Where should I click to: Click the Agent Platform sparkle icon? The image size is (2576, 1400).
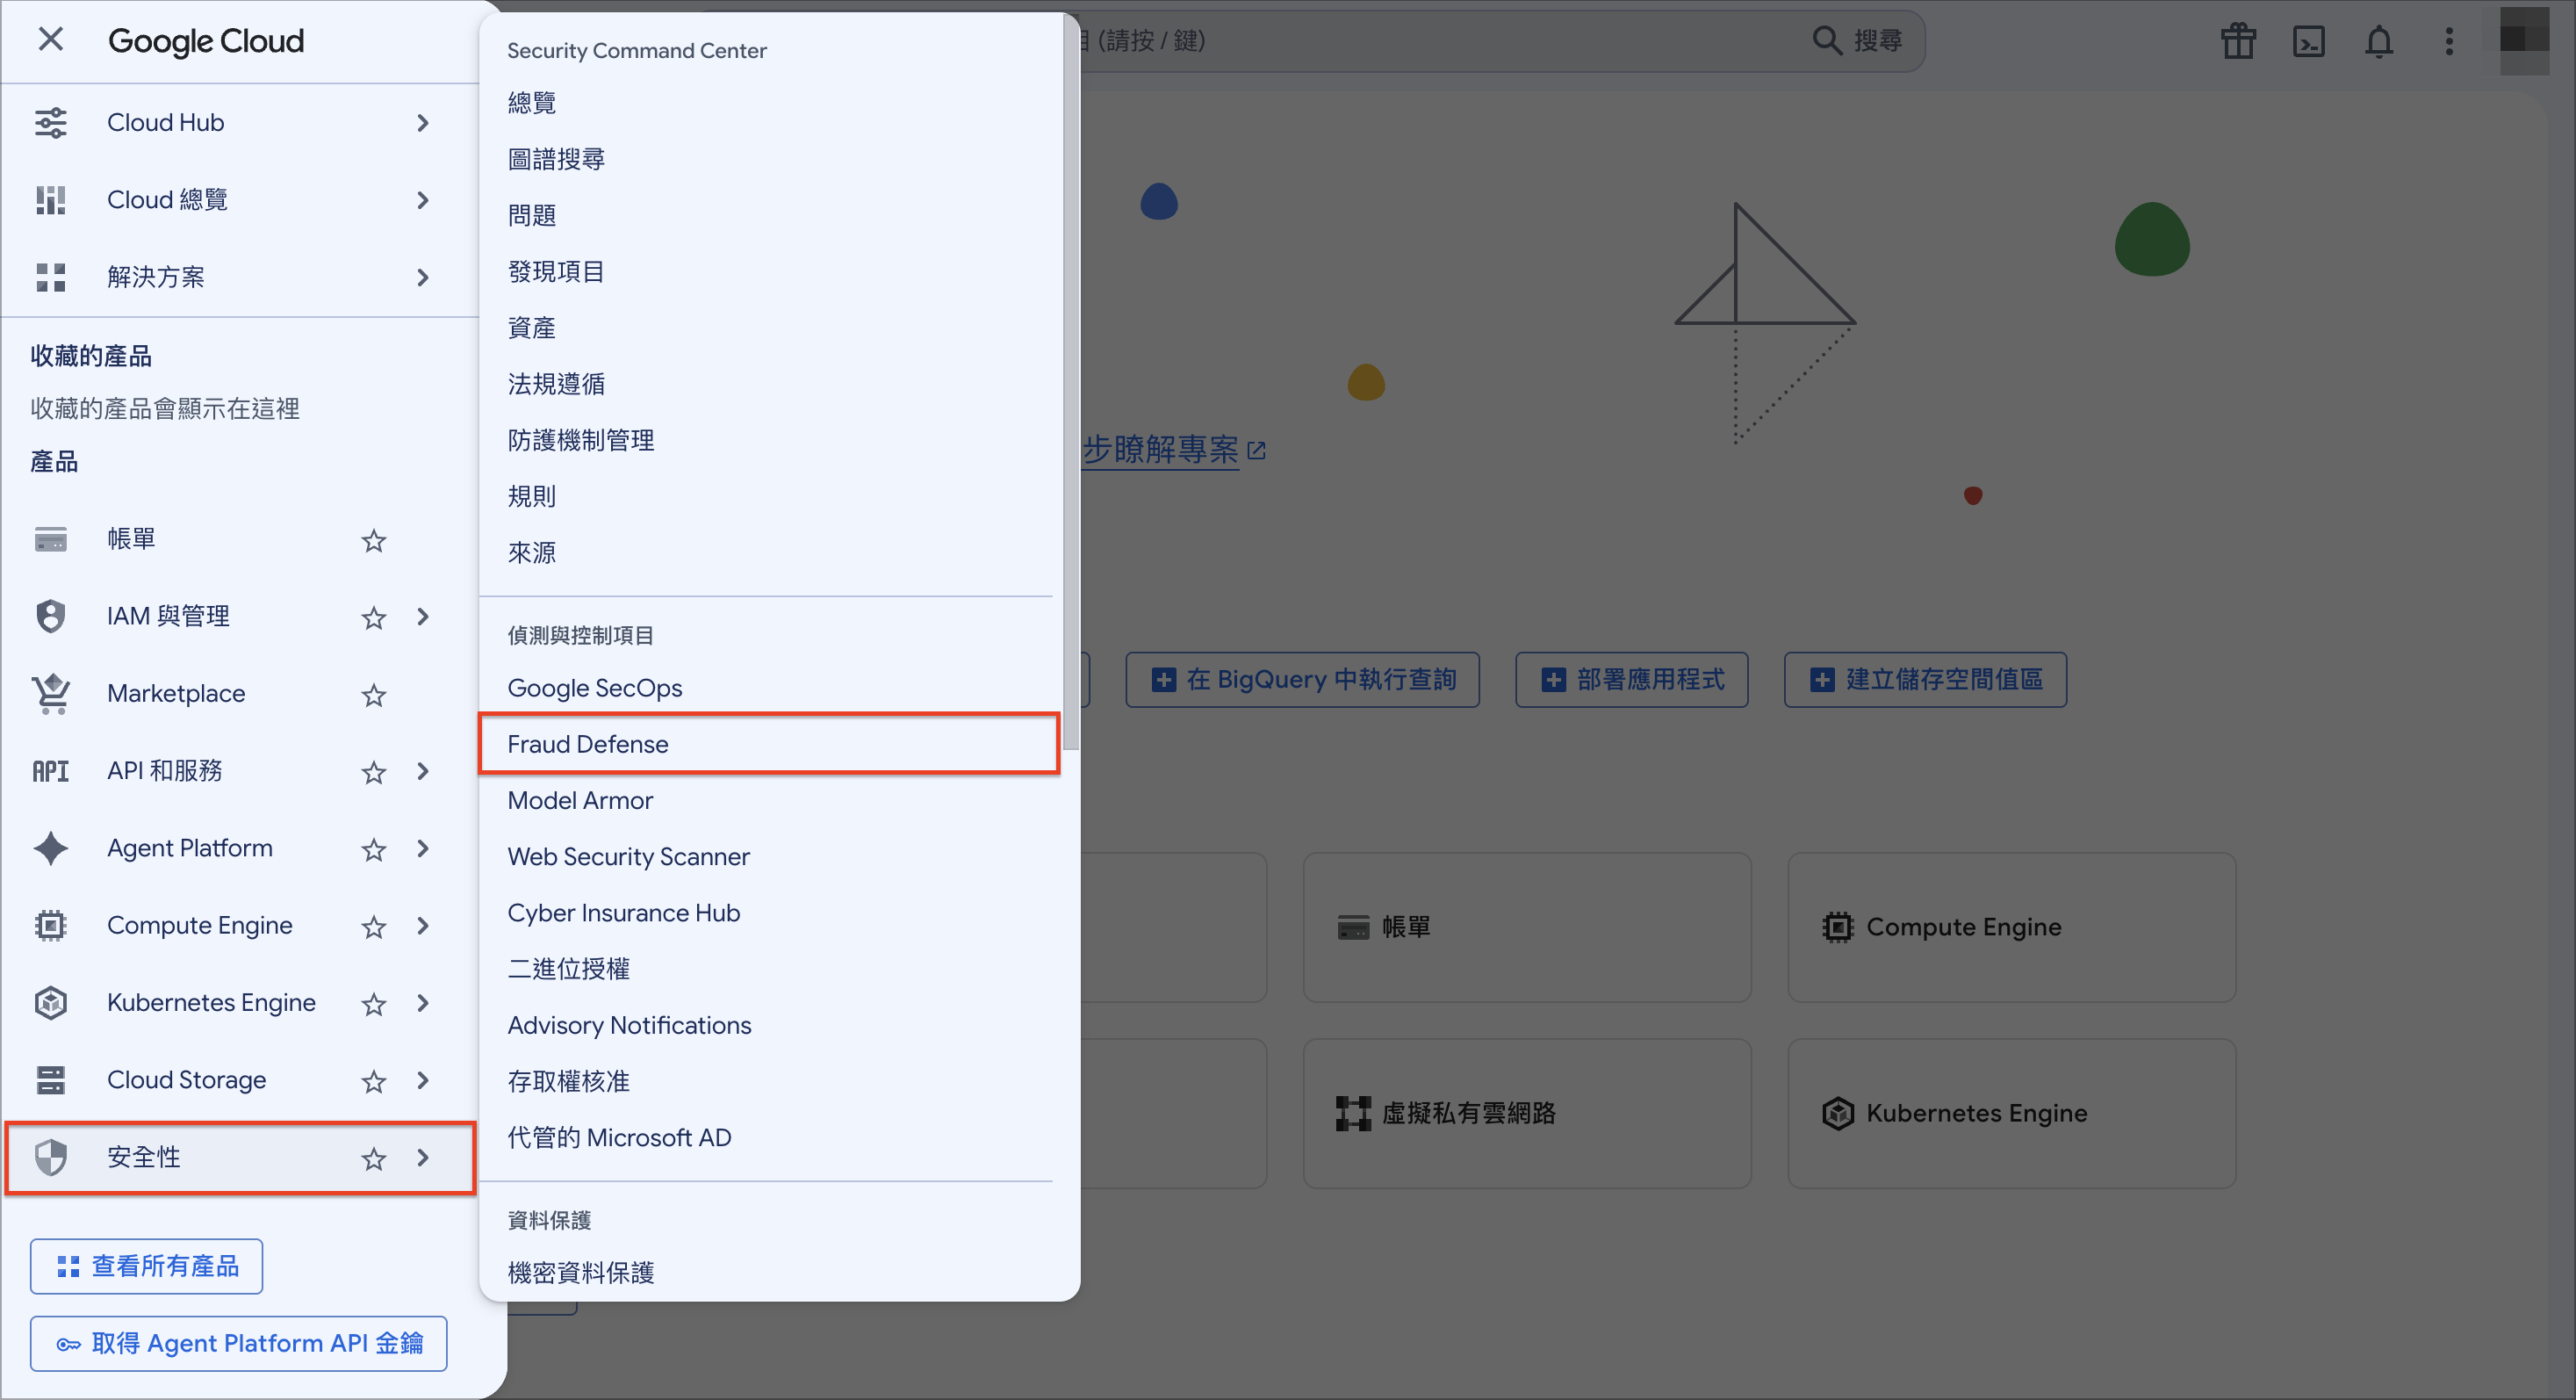point(50,848)
